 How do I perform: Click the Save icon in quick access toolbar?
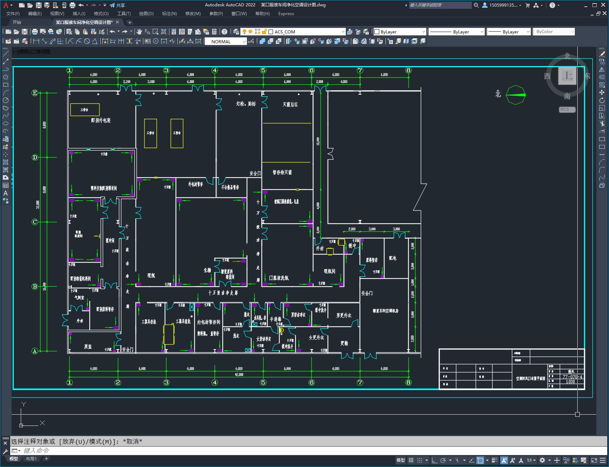(x=39, y=5)
